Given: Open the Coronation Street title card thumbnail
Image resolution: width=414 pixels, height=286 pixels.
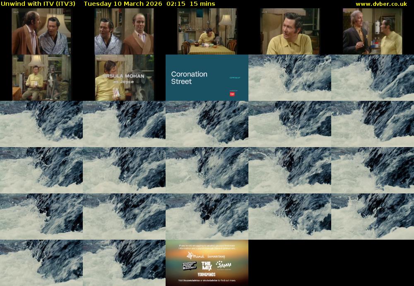Looking at the screenshot, I should (x=207, y=78).
